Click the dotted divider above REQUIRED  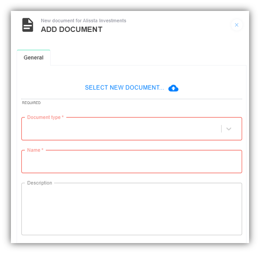click(132, 99)
